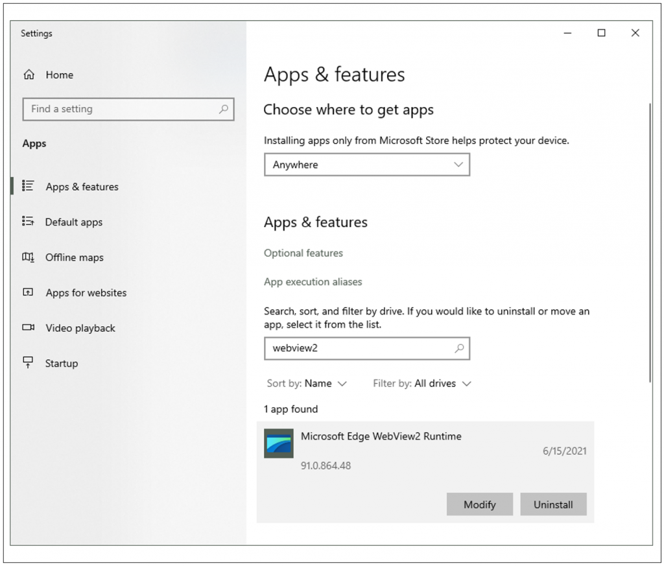The height and width of the screenshot is (566, 664).
Task: Open the Optional features link
Action: point(303,253)
